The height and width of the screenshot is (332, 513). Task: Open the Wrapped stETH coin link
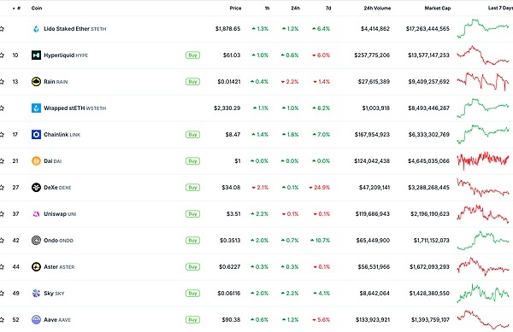coord(75,108)
